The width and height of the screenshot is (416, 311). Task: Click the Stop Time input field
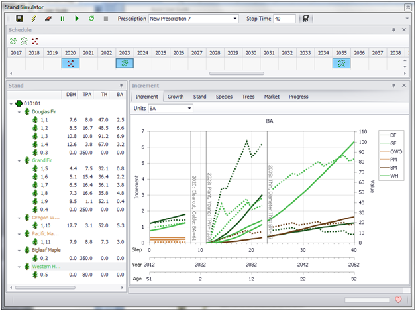pyautogui.click(x=284, y=19)
